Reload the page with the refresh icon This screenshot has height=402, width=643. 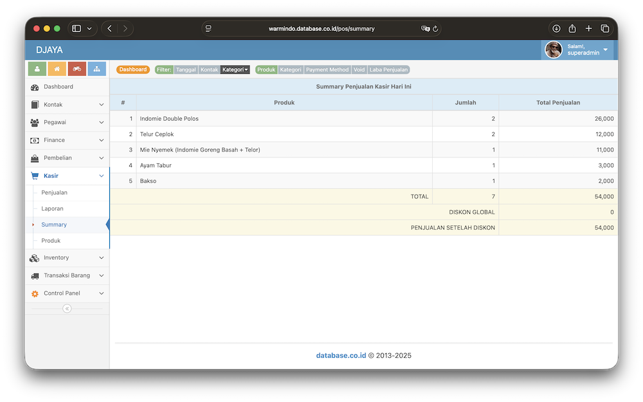(435, 29)
